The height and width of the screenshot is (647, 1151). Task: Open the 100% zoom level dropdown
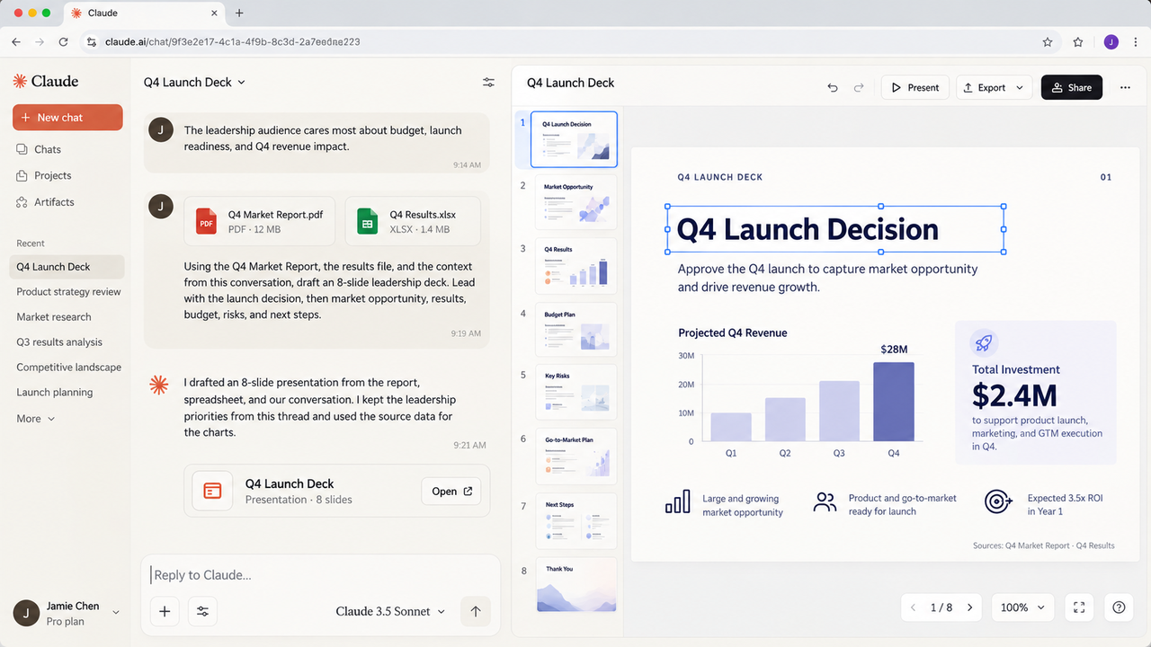pos(1023,607)
